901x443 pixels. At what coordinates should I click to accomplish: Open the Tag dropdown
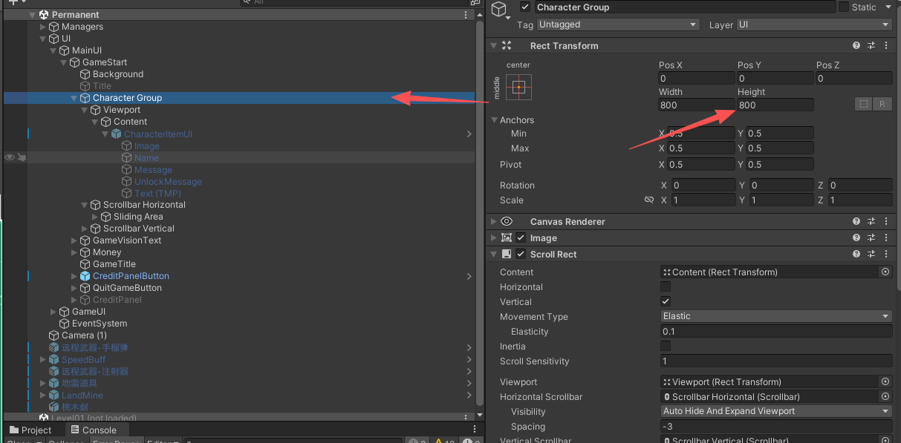618,24
